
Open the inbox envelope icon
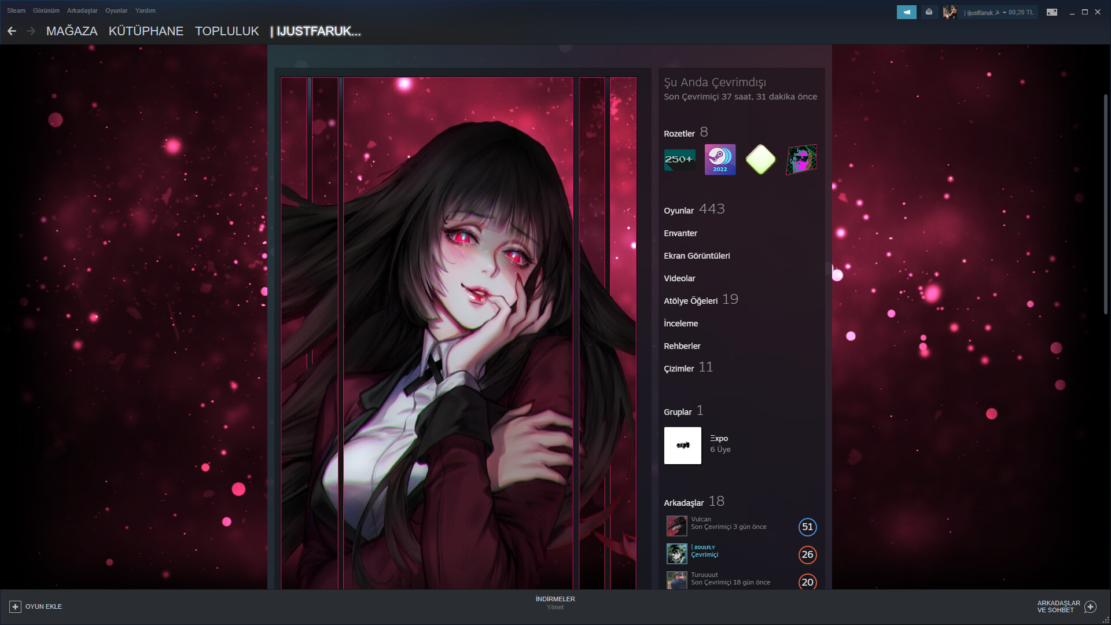929,12
